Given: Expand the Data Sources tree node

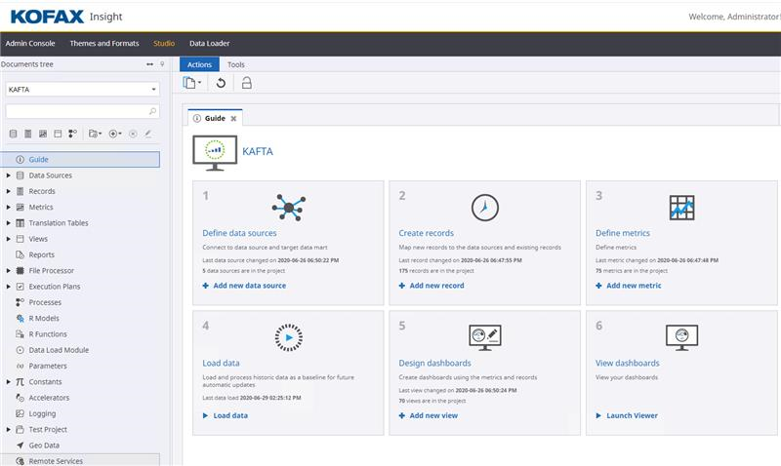Looking at the screenshot, I should [x=9, y=175].
